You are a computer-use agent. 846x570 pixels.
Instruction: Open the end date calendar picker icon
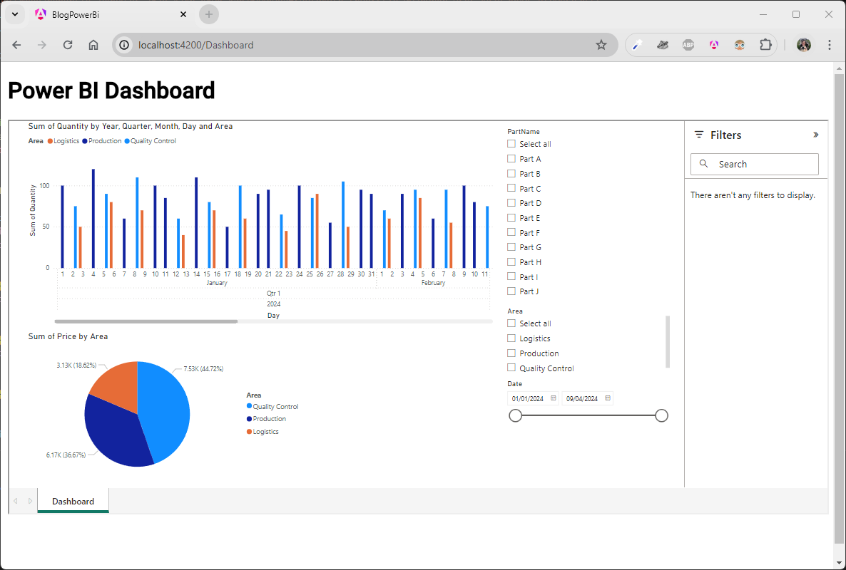pyautogui.click(x=607, y=398)
